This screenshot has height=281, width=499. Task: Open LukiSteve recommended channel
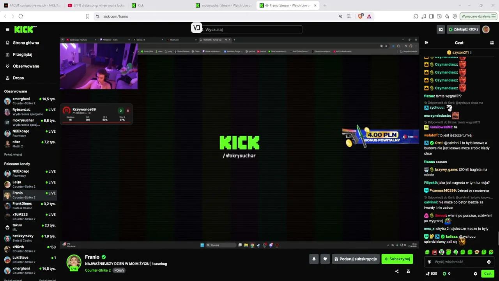pos(30,260)
